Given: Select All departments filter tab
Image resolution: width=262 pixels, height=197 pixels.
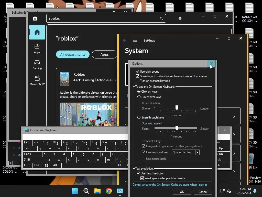Looking at the screenshot, I should click(73, 54).
